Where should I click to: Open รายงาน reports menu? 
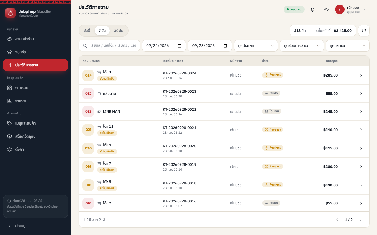coord(36,101)
